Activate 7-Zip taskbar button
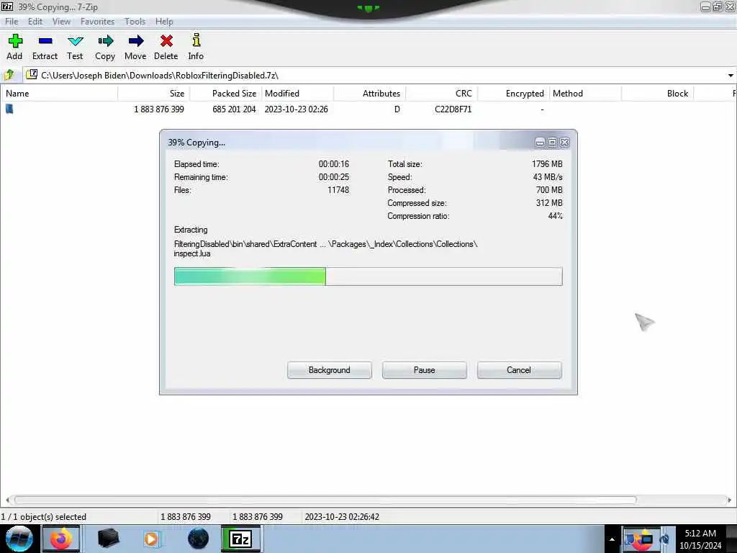Viewport: 737px width, 553px height. 240,539
